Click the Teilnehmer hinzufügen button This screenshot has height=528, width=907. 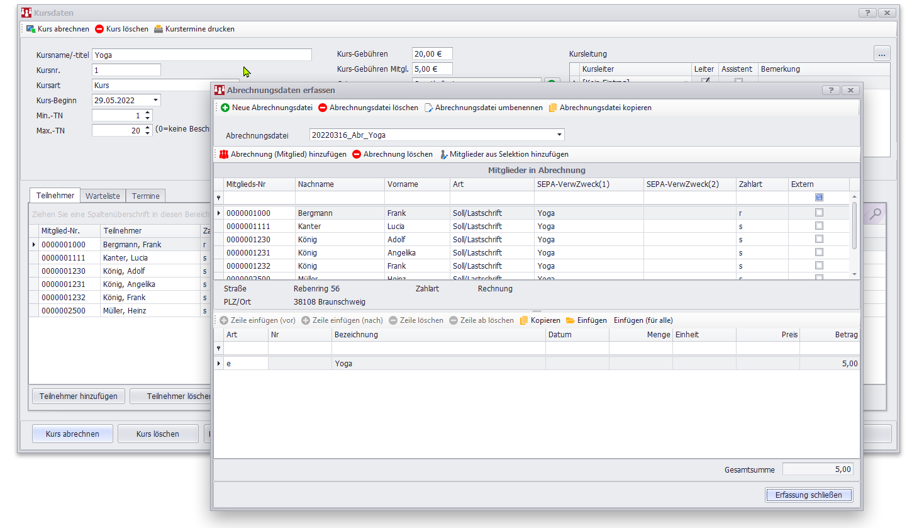79,396
